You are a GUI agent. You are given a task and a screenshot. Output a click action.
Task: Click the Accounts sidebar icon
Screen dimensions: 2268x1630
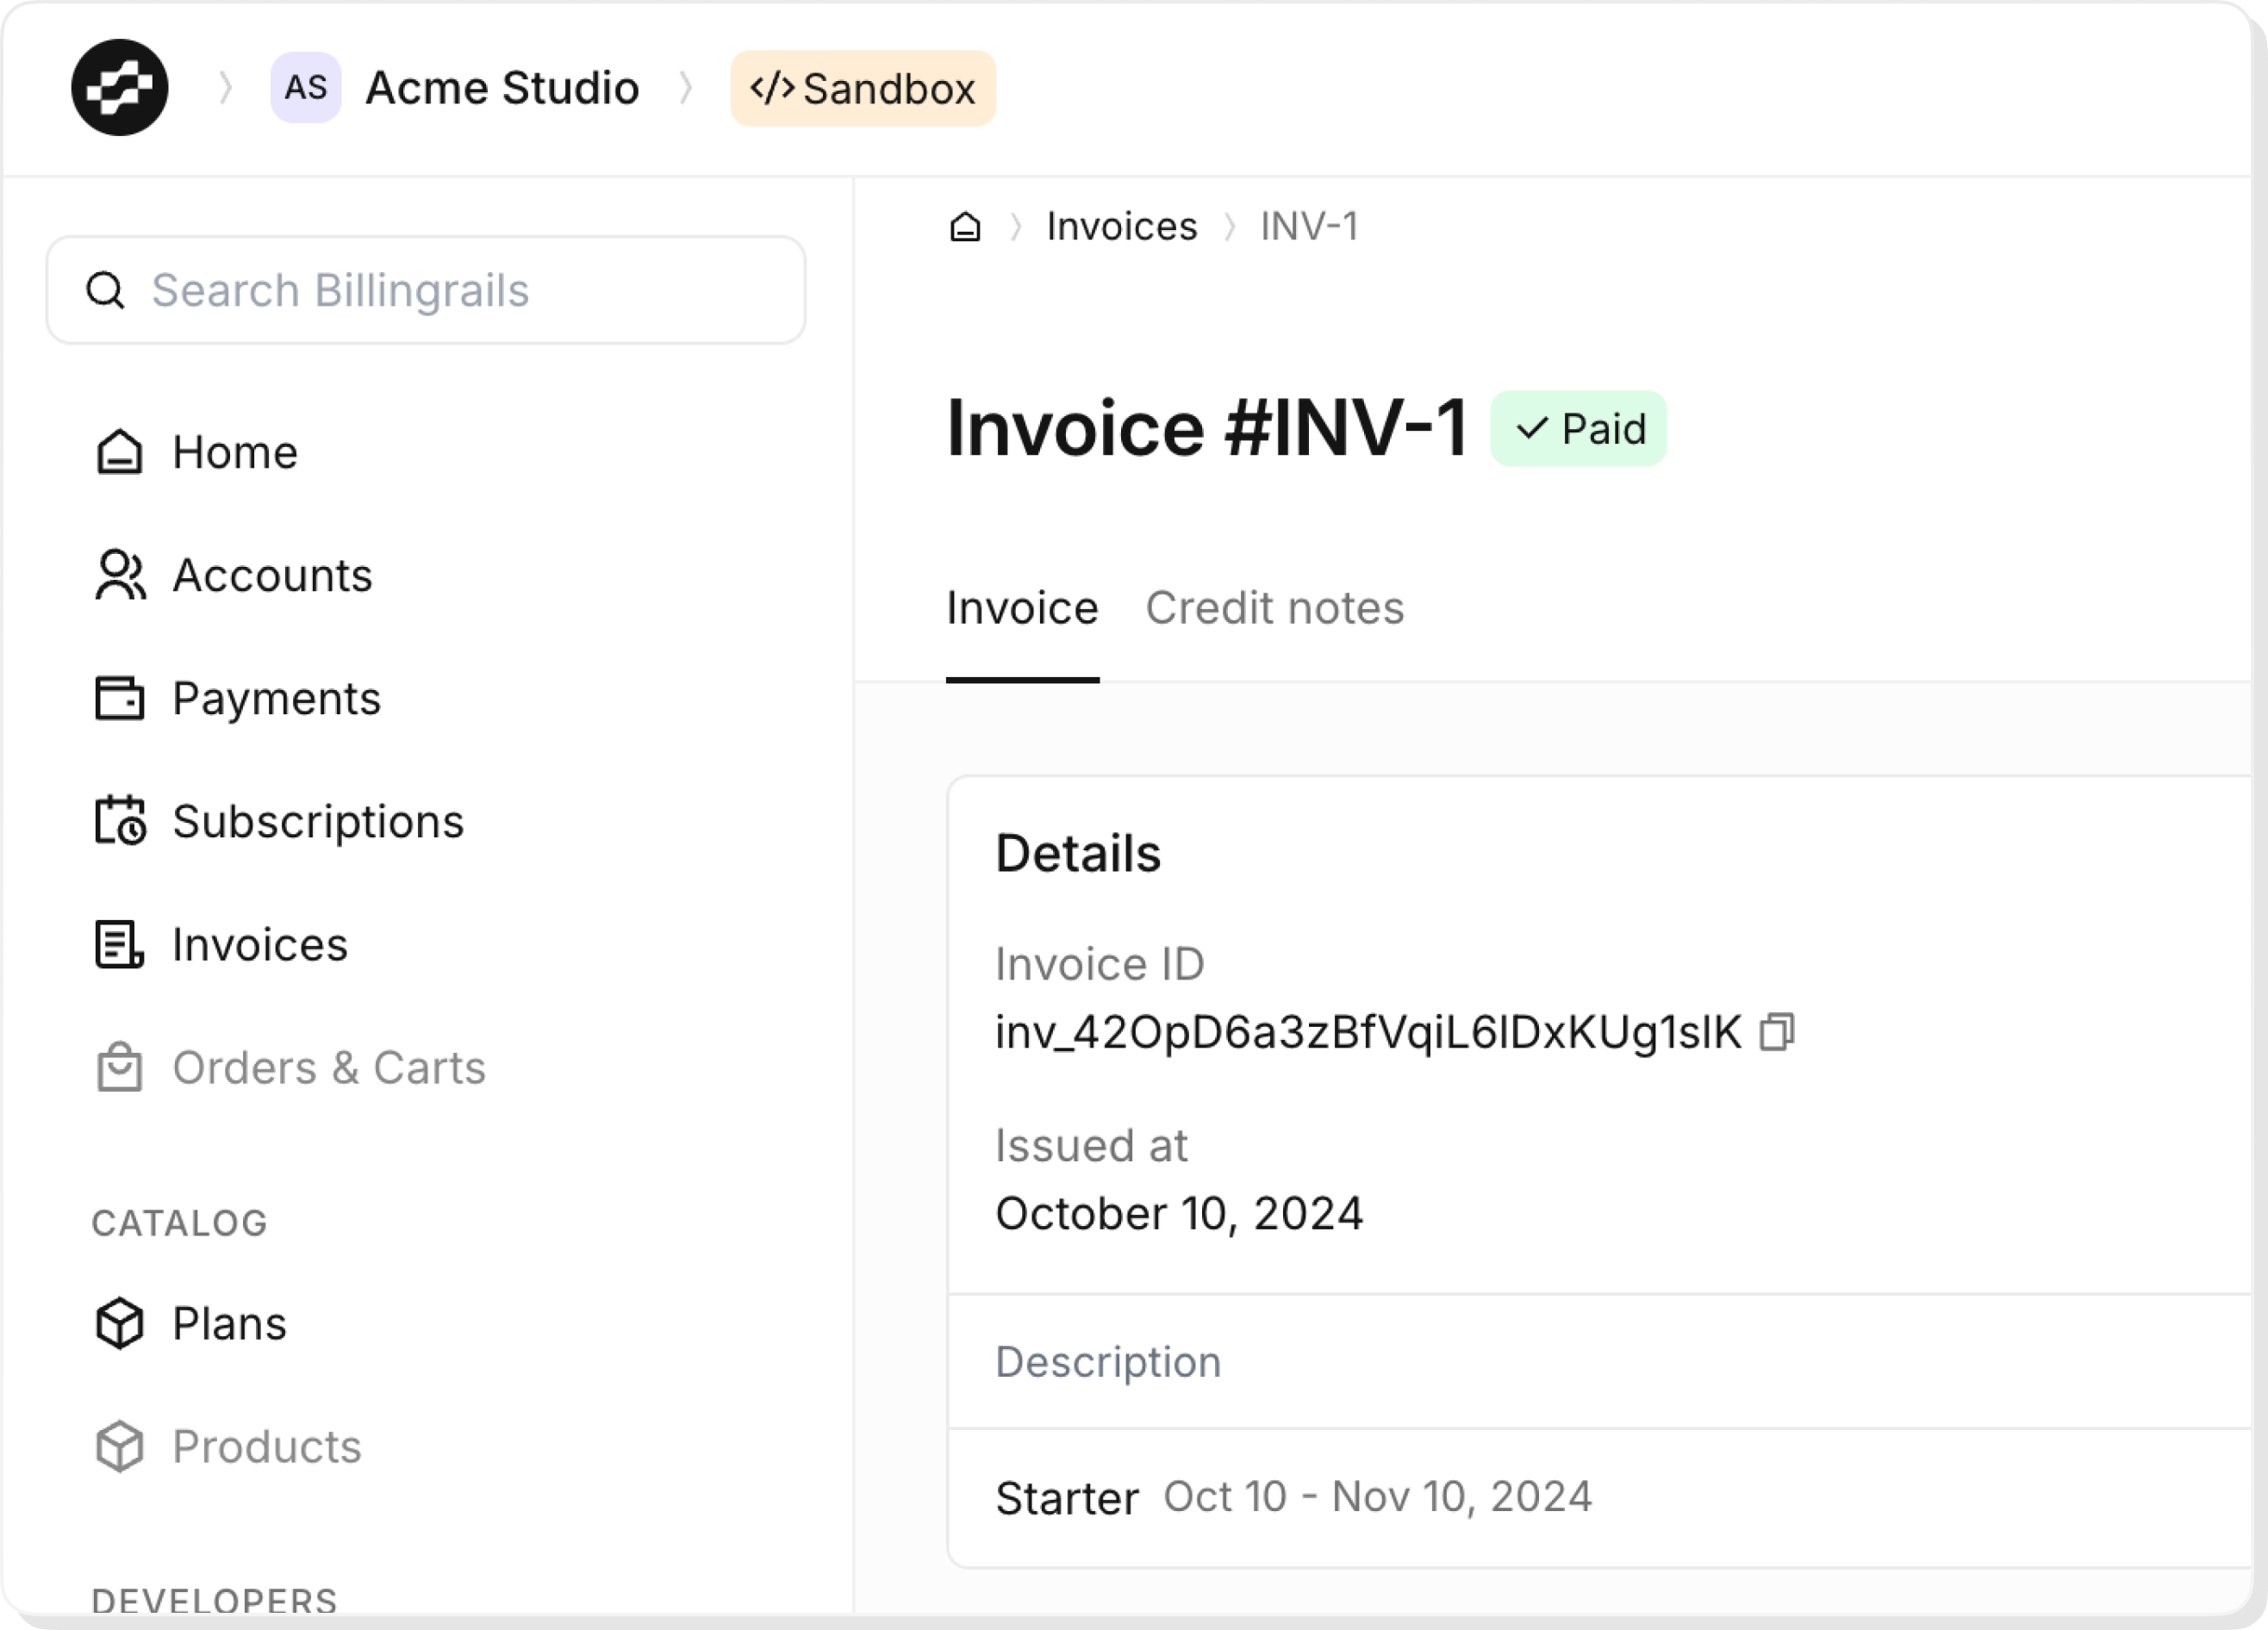118,574
